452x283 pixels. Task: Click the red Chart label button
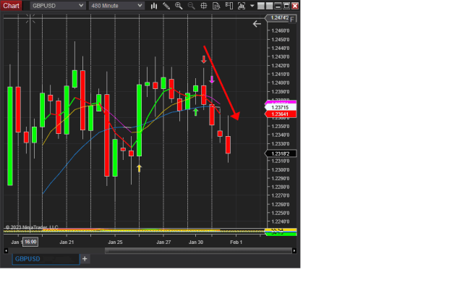[x=12, y=6]
